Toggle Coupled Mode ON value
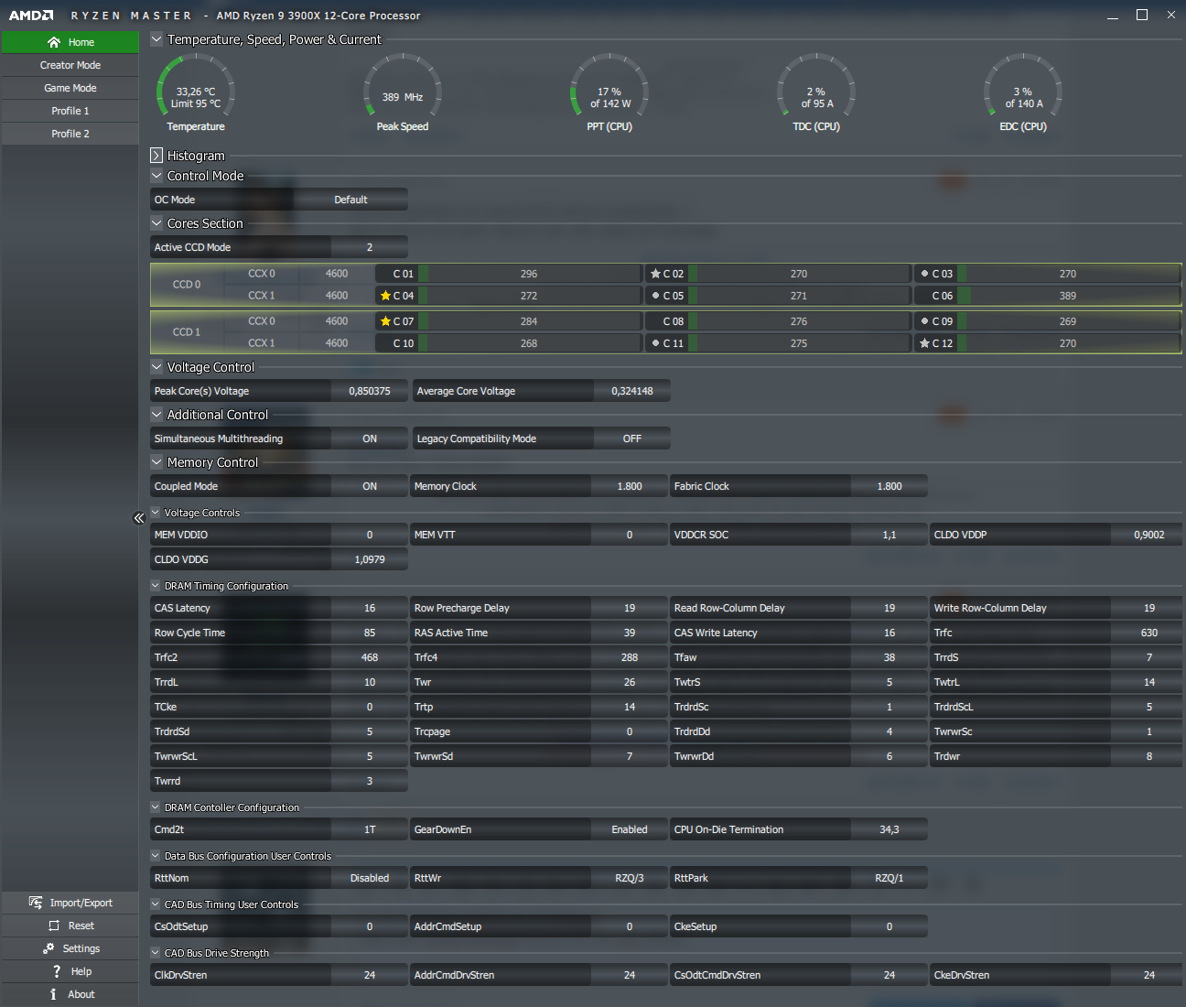The image size is (1186, 1007). point(370,486)
